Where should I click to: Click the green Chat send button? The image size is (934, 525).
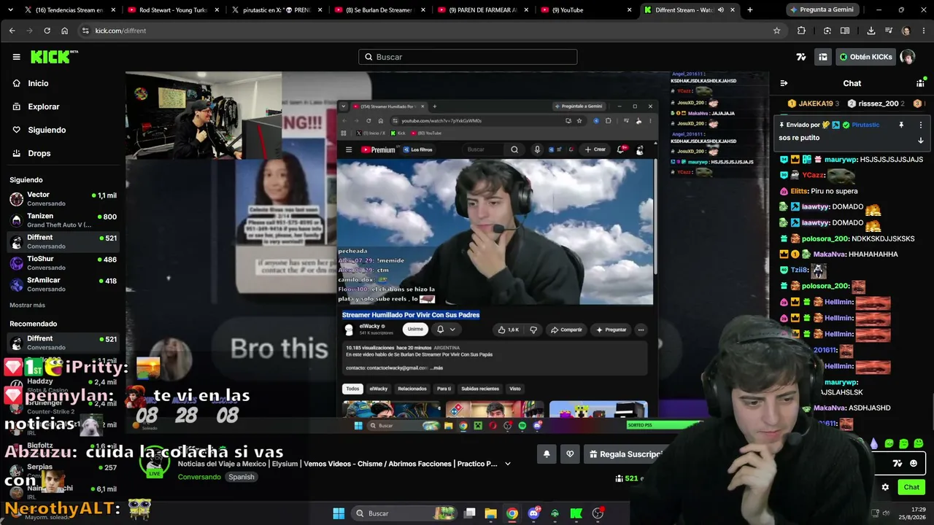click(911, 487)
